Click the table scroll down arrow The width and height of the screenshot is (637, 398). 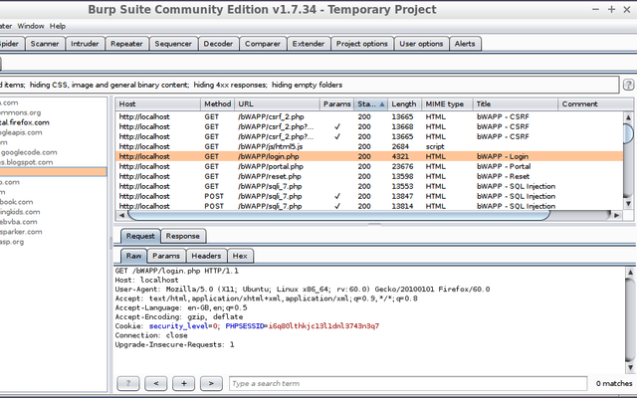tap(628, 203)
